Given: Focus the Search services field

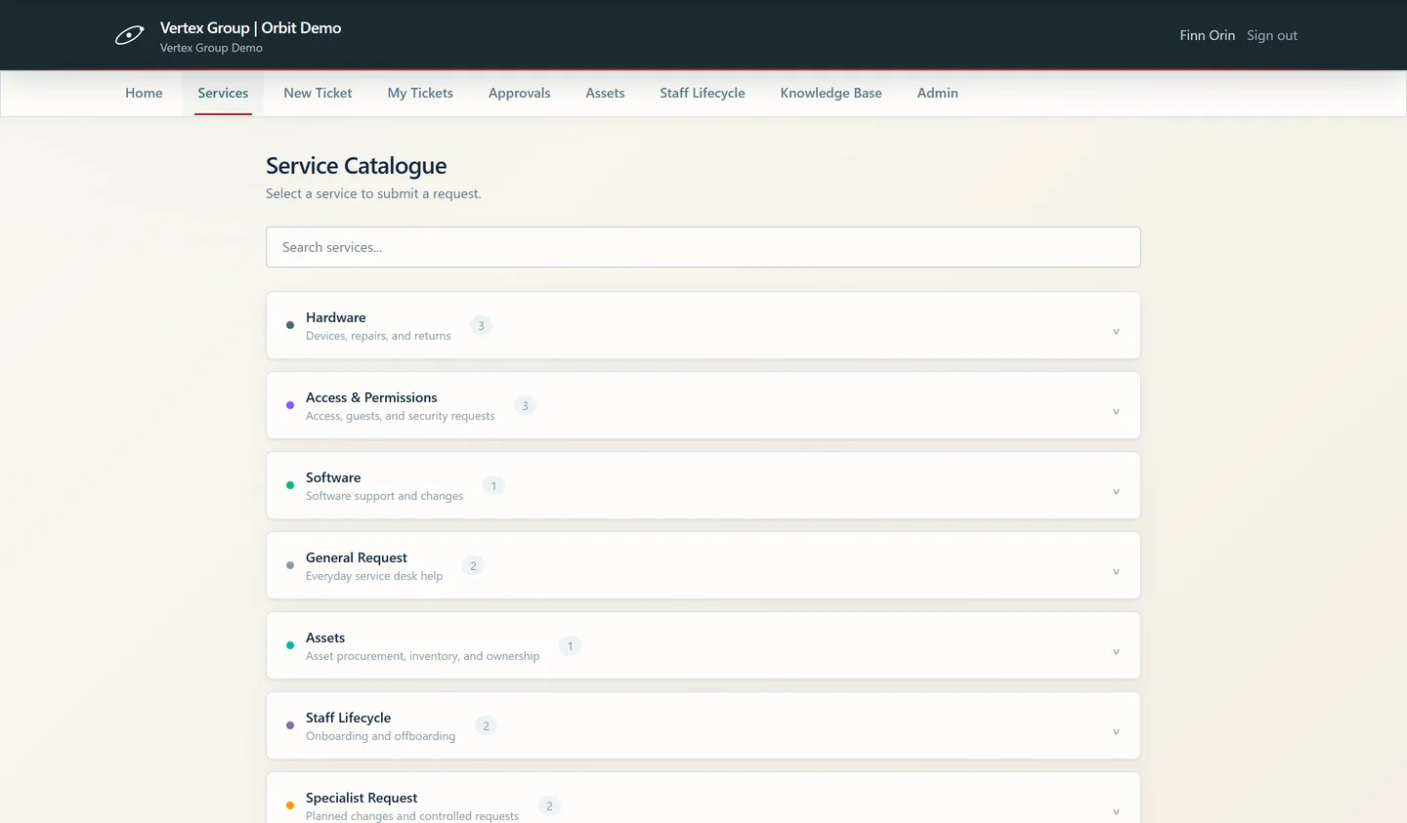Looking at the screenshot, I should click(x=703, y=247).
